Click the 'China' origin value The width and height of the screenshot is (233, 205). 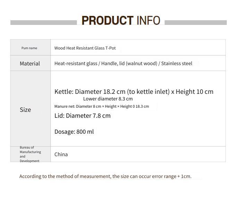(x=61, y=154)
